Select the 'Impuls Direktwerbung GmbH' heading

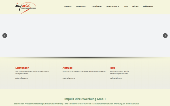click(85, 99)
